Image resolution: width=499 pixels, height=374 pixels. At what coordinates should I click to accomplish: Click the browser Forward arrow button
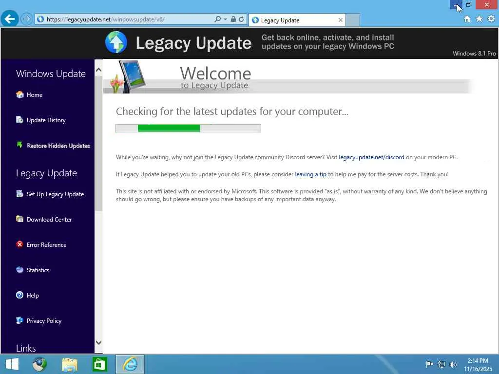coord(27,19)
